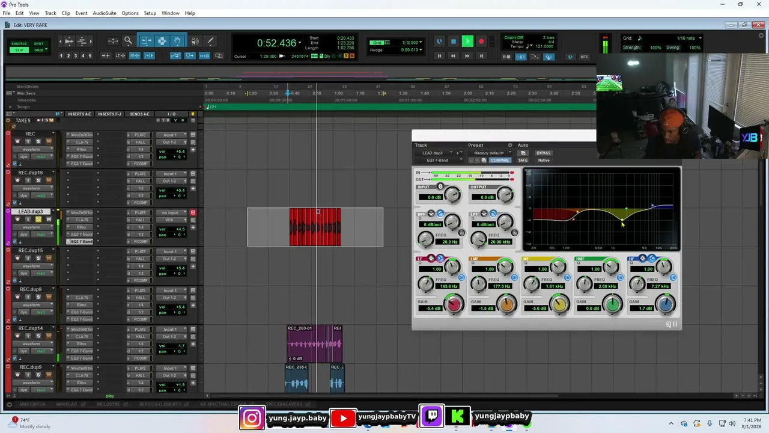Open RVox insert on REC track
Image resolution: width=769 pixels, height=433 pixels.
[81, 149]
